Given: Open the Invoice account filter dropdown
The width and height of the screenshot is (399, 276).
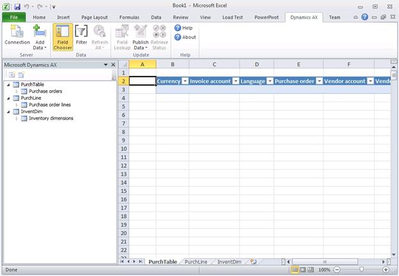Looking at the screenshot, I should (236, 81).
